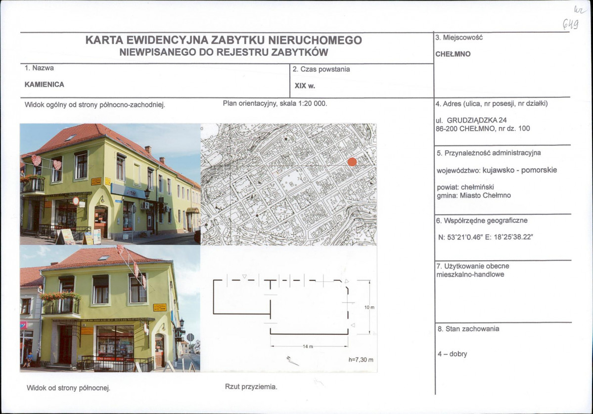Click the subtitle 'NIEWPISANEGO DO REJESTRU ZABYTKÓW'
This screenshot has height=414, width=593.
click(224, 52)
